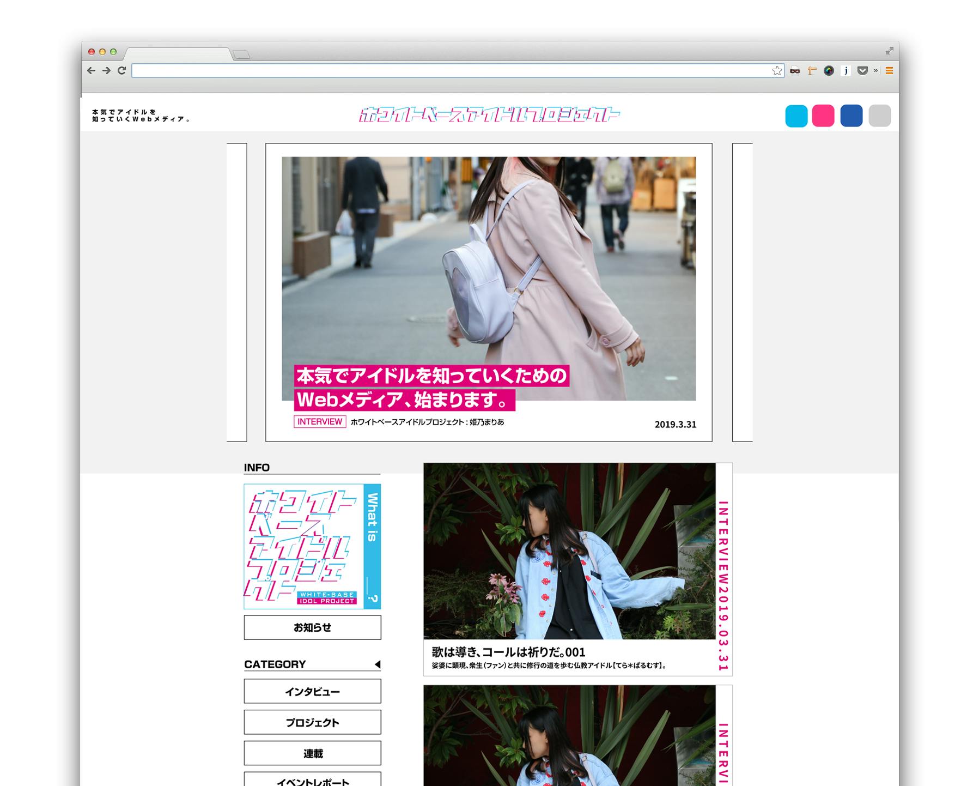Open the What is project banner
961x786 pixels.
click(x=312, y=546)
